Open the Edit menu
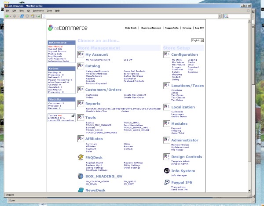264x206 pixels. click(x=15, y=11)
